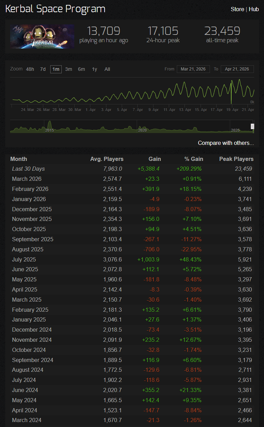Click the Avg. Players column header

click(x=107, y=159)
